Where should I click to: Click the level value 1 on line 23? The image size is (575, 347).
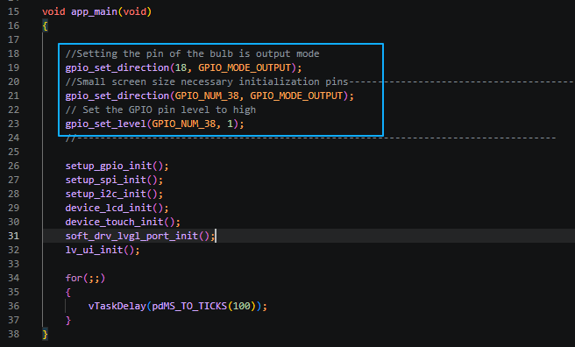point(230,124)
